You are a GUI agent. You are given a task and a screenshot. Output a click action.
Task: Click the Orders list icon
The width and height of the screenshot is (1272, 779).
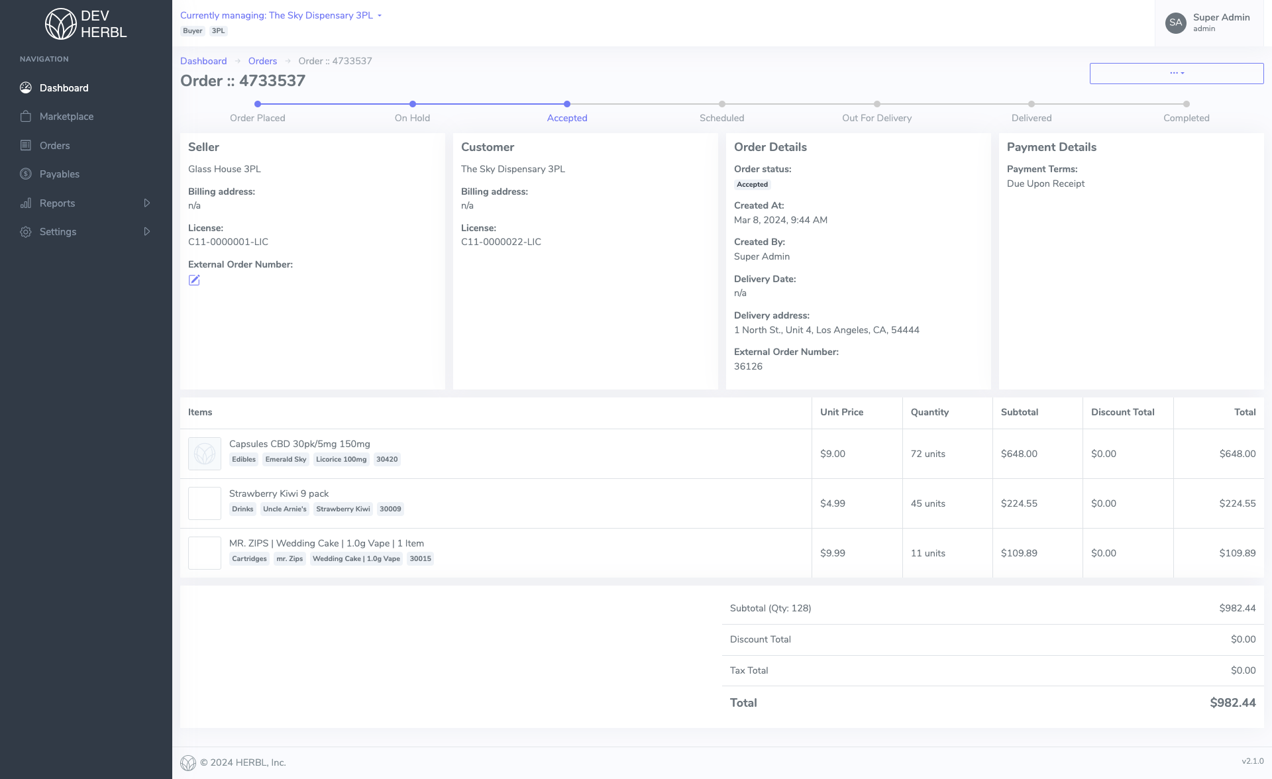pyautogui.click(x=26, y=145)
